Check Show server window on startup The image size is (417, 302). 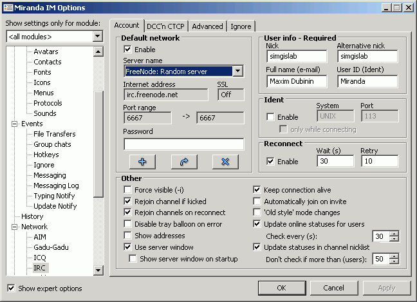[x=133, y=259]
